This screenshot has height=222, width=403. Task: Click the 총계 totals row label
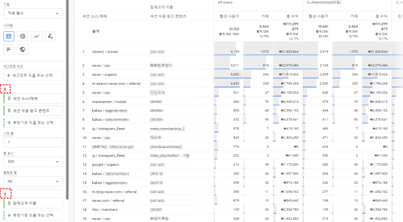[96, 31]
